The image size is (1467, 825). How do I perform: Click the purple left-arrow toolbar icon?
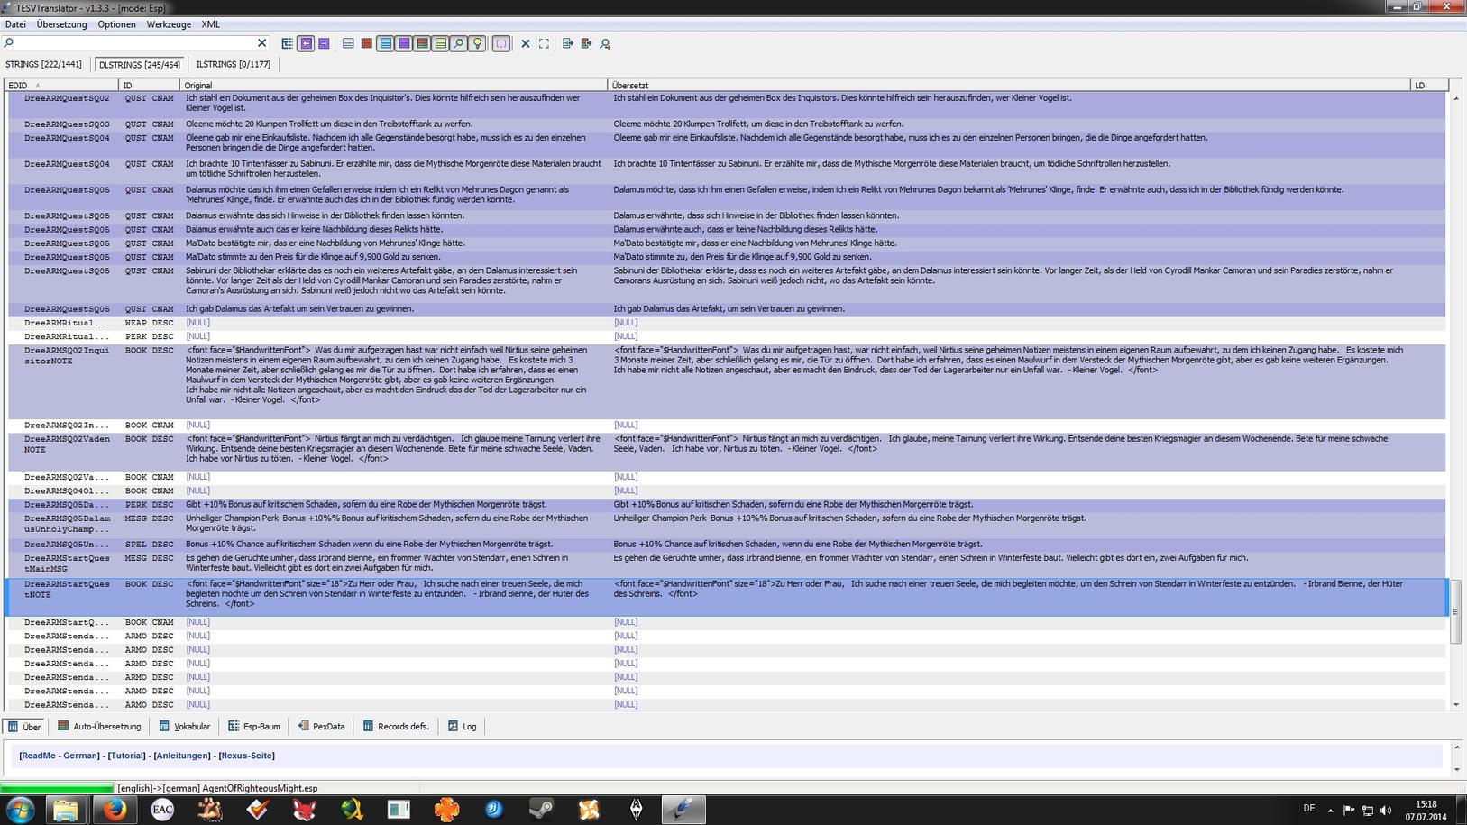click(x=306, y=43)
